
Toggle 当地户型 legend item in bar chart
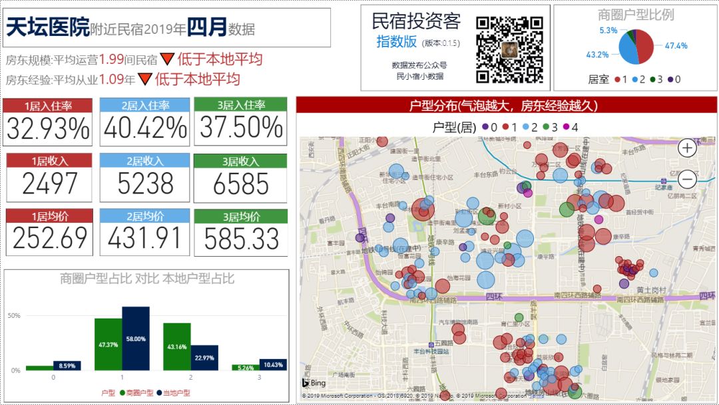172,393
